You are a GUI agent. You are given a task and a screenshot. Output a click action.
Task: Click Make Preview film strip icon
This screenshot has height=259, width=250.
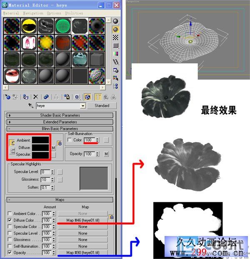pos(115,61)
